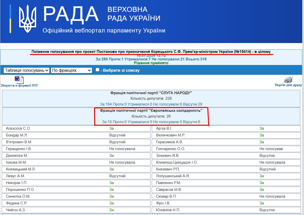Select deputy Никорак І.П.
This screenshot has height=215, width=304.
[x=16, y=183]
